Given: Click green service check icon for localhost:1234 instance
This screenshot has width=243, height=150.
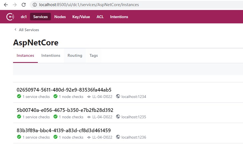Looking at the screenshot, I should [19, 96].
